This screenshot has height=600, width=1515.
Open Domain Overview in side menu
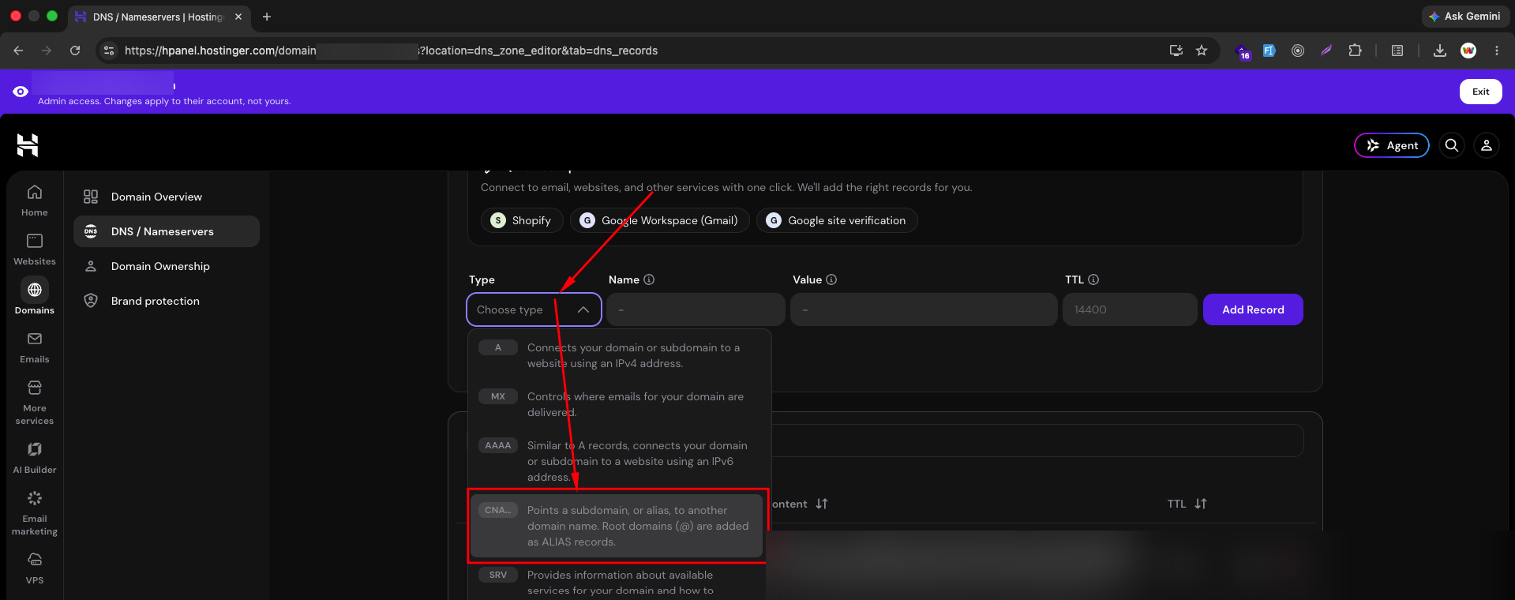click(x=167, y=197)
